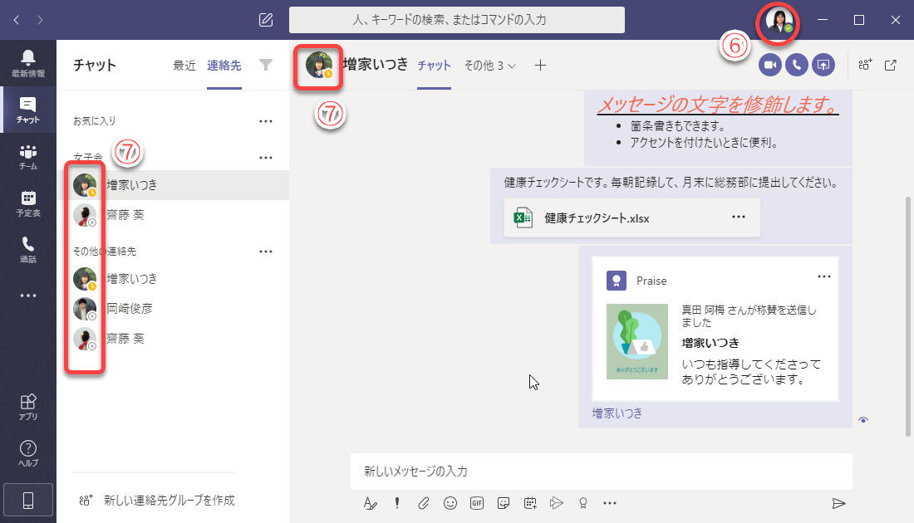Select the Chat (チャット) sidebar icon
Screen dimensions: 914x523
[28, 110]
